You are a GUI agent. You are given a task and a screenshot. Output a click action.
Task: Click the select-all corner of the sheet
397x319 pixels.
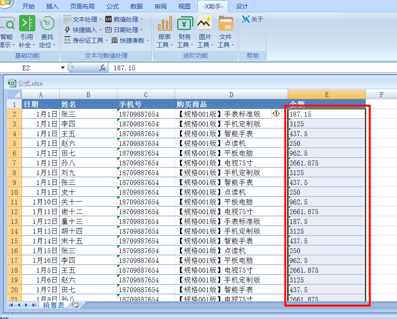[x=15, y=94]
